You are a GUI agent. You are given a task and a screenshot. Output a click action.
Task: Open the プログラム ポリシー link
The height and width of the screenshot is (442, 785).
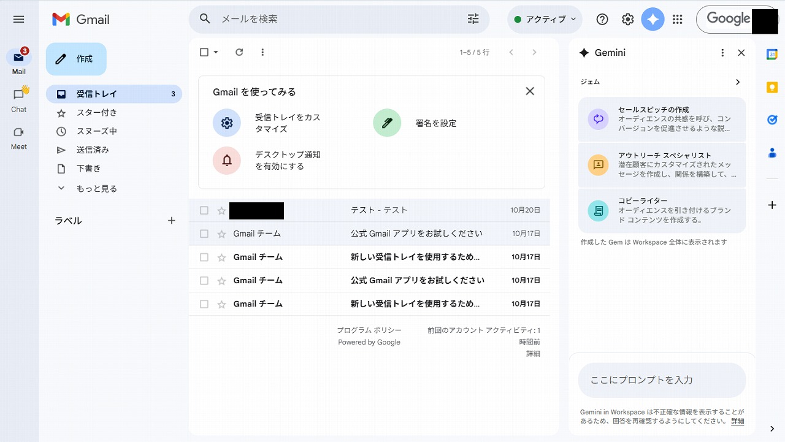click(369, 330)
